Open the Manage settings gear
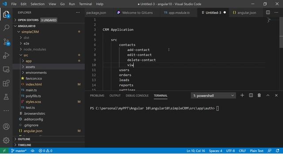283x159 pixels. (x=6, y=140)
